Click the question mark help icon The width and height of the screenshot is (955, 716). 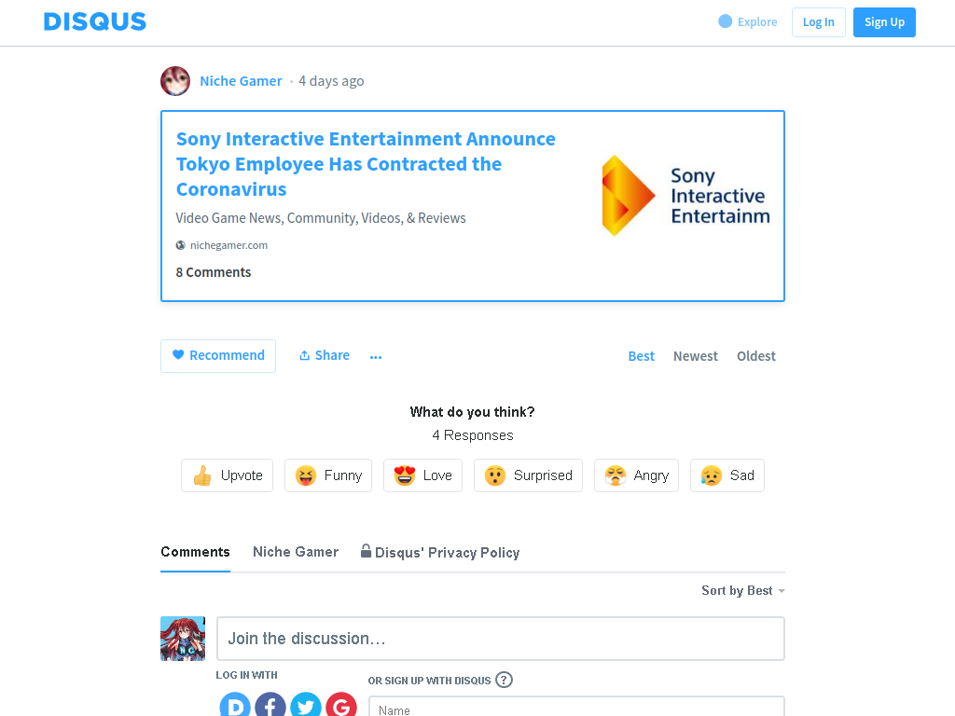[505, 680]
